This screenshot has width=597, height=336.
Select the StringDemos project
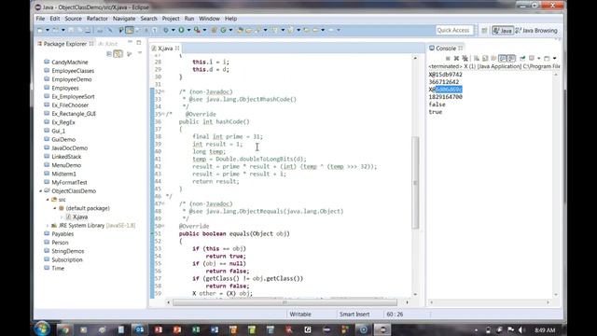pyautogui.click(x=68, y=251)
